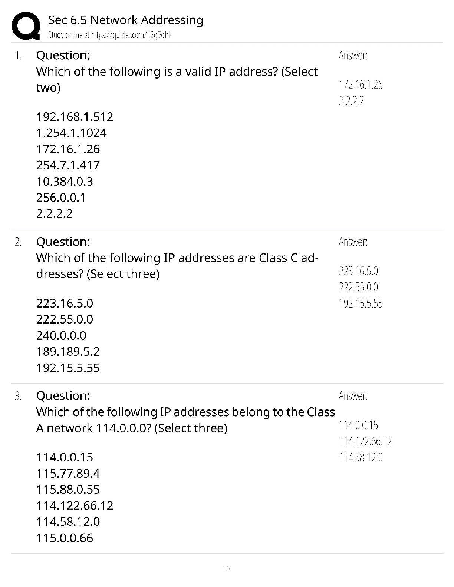Select the 240.0.0.0 option
Viewport: 454px width, 587px height.
pos(61,335)
